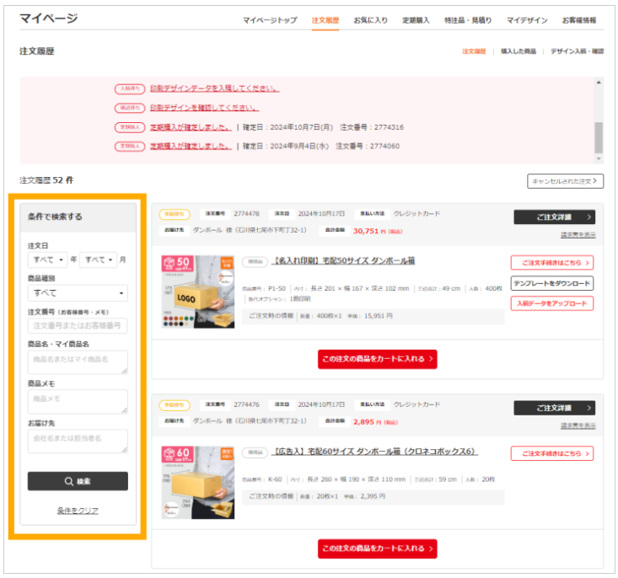Image resolution: width=618 pixels, height=578 pixels.
Task: Expand the 商品種別 dropdown
Action: coord(78,292)
